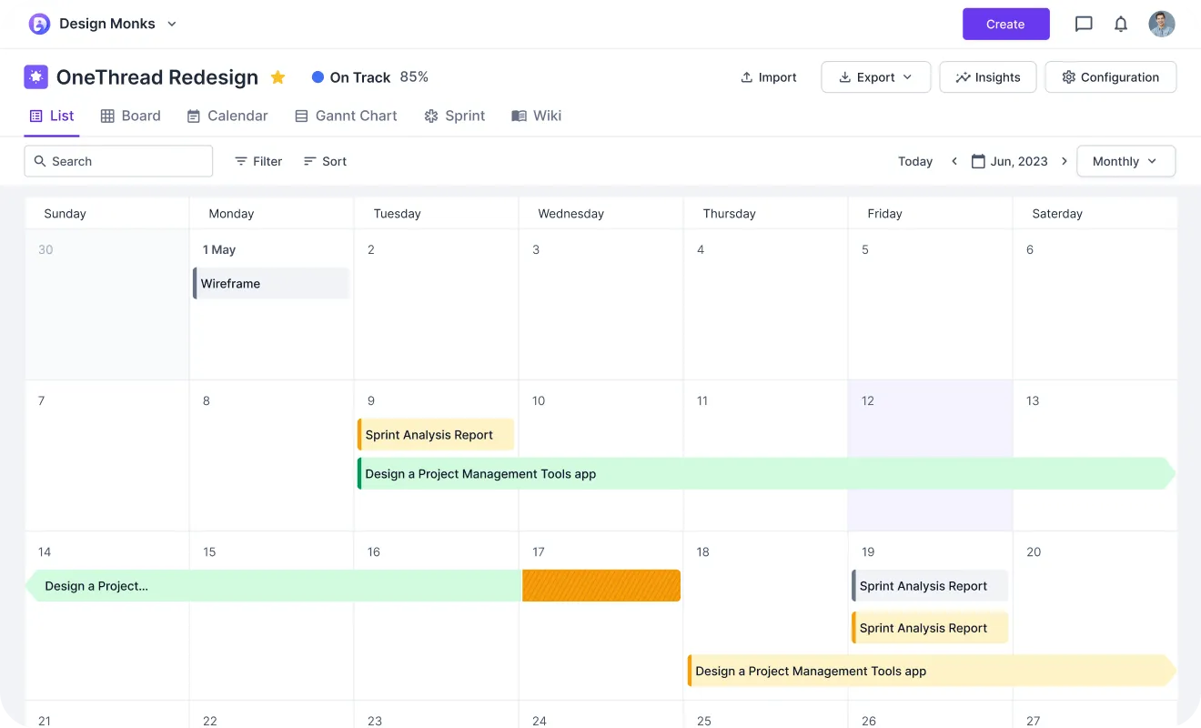Go to previous month arrow
The image size is (1201, 728).
(954, 161)
